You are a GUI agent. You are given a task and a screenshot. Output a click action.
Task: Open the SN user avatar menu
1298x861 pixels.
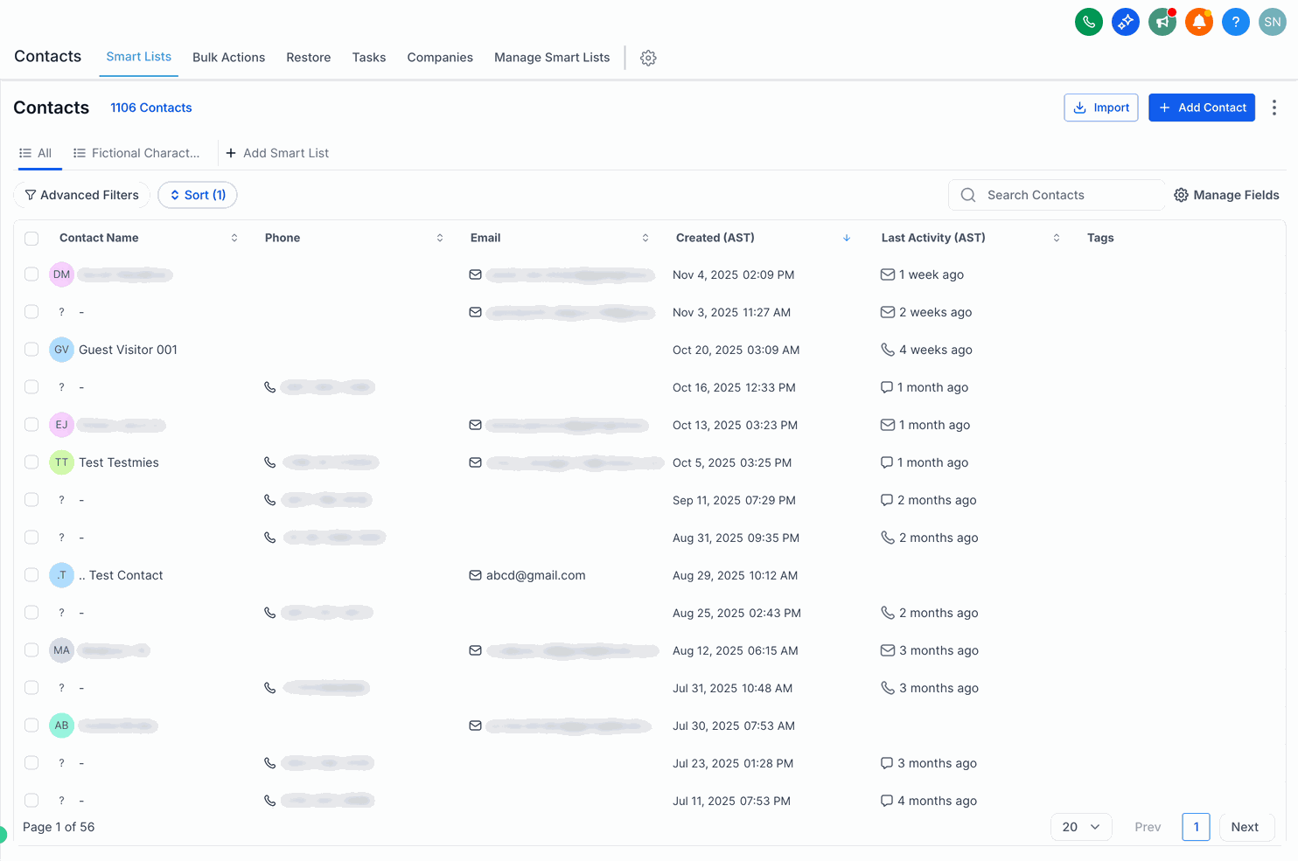(1272, 22)
